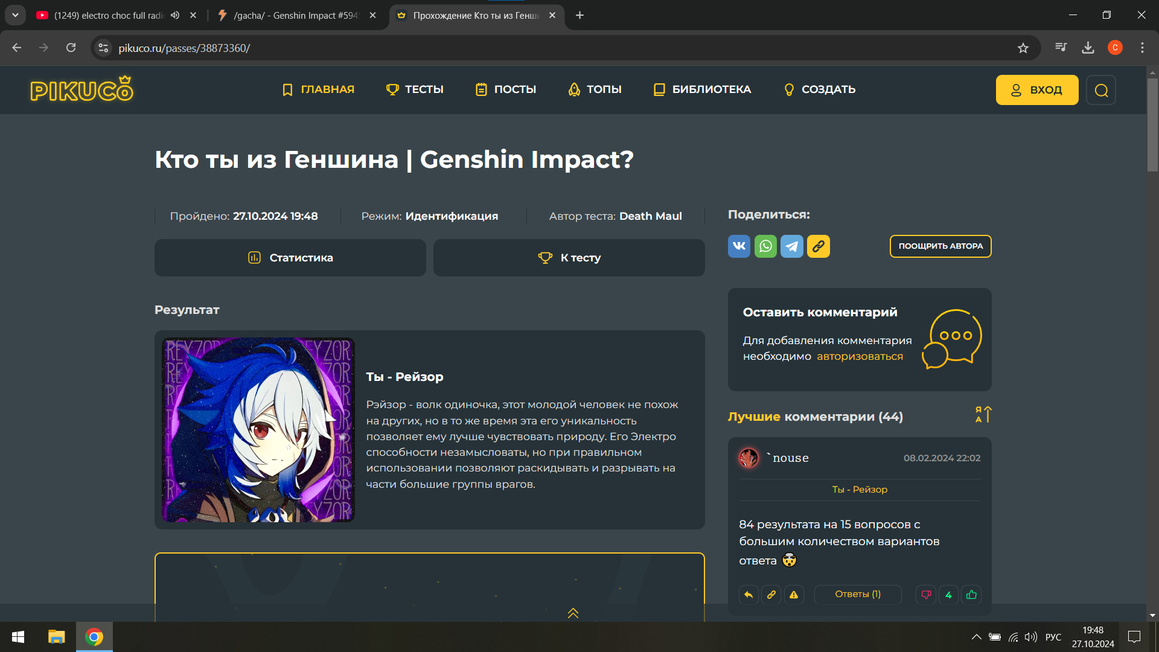The image size is (1159, 652).
Task: Click the reply arrow on nouse's comment
Action: pos(749,595)
